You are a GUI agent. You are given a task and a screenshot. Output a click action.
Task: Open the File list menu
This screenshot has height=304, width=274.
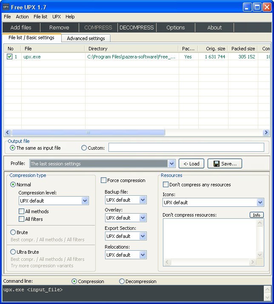coord(40,17)
